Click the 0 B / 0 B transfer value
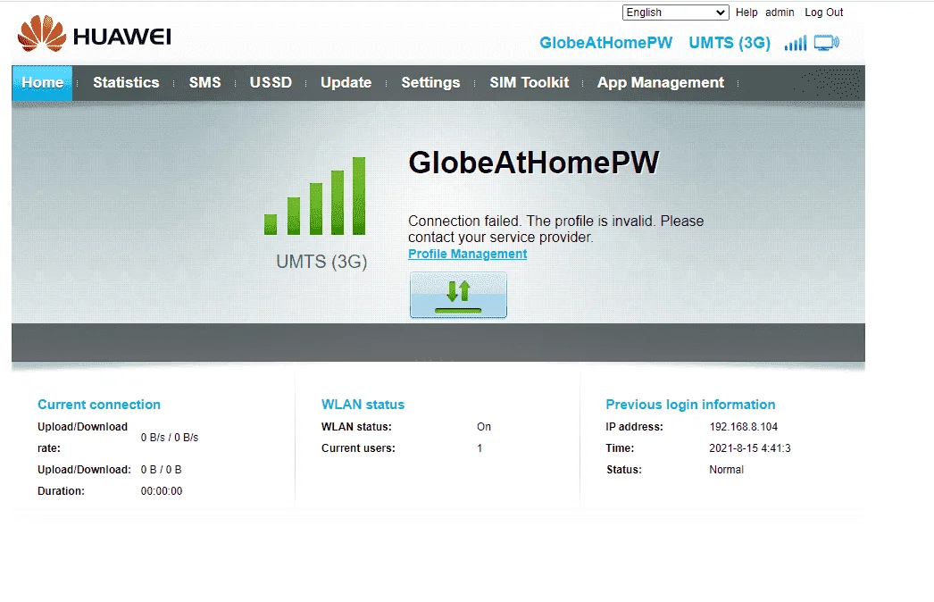Screen dimensions: 934x602 [161, 470]
